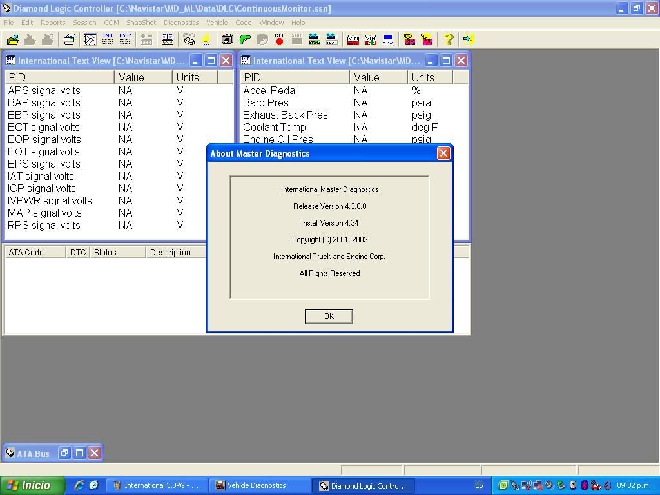
Task: Open the graph view toolbar icon
Action: [90, 39]
